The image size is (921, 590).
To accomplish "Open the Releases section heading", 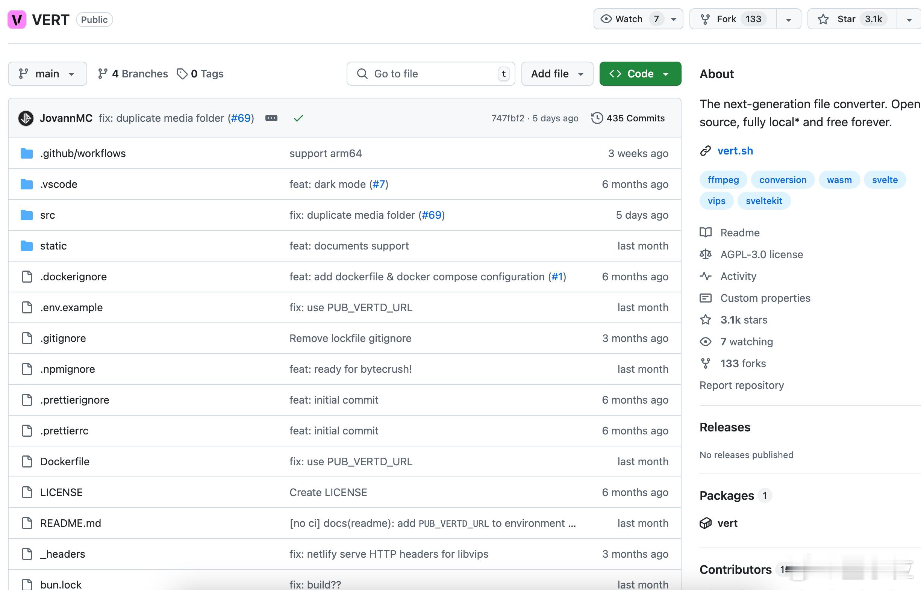I will coord(725,427).
